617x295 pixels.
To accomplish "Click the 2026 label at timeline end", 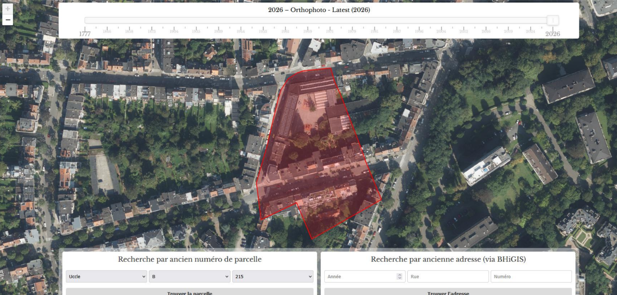I will [552, 33].
